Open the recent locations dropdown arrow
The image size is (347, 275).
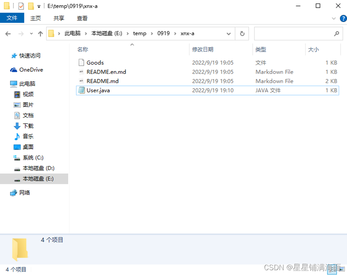(x=31, y=34)
